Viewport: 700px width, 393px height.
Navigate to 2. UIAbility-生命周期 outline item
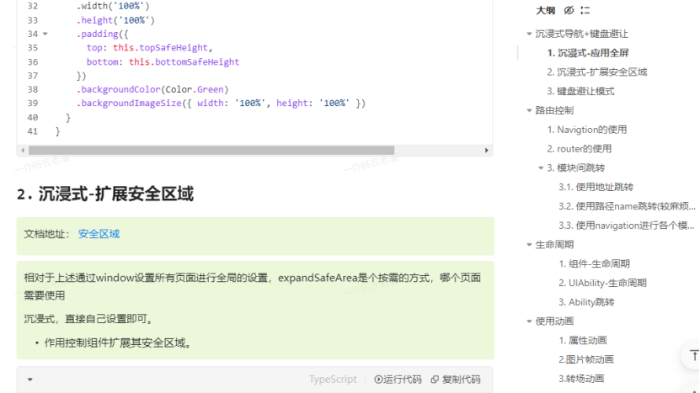(601, 283)
